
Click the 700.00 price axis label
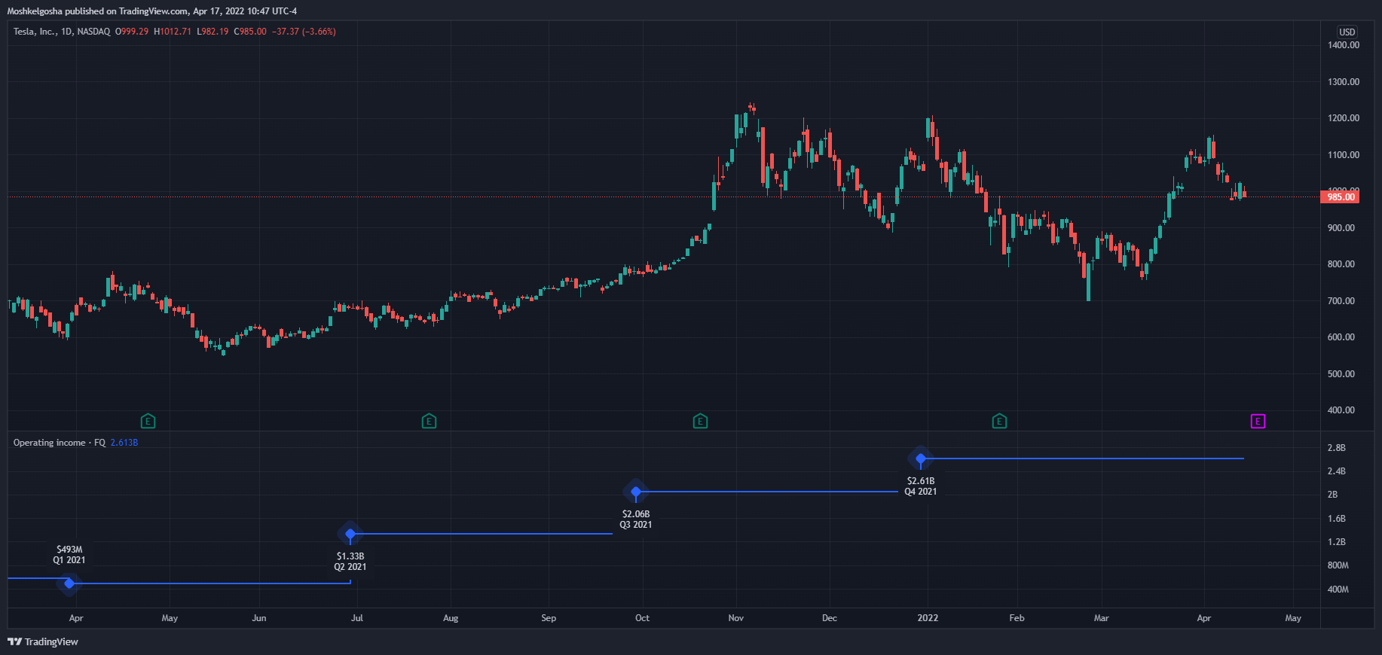coord(1341,301)
